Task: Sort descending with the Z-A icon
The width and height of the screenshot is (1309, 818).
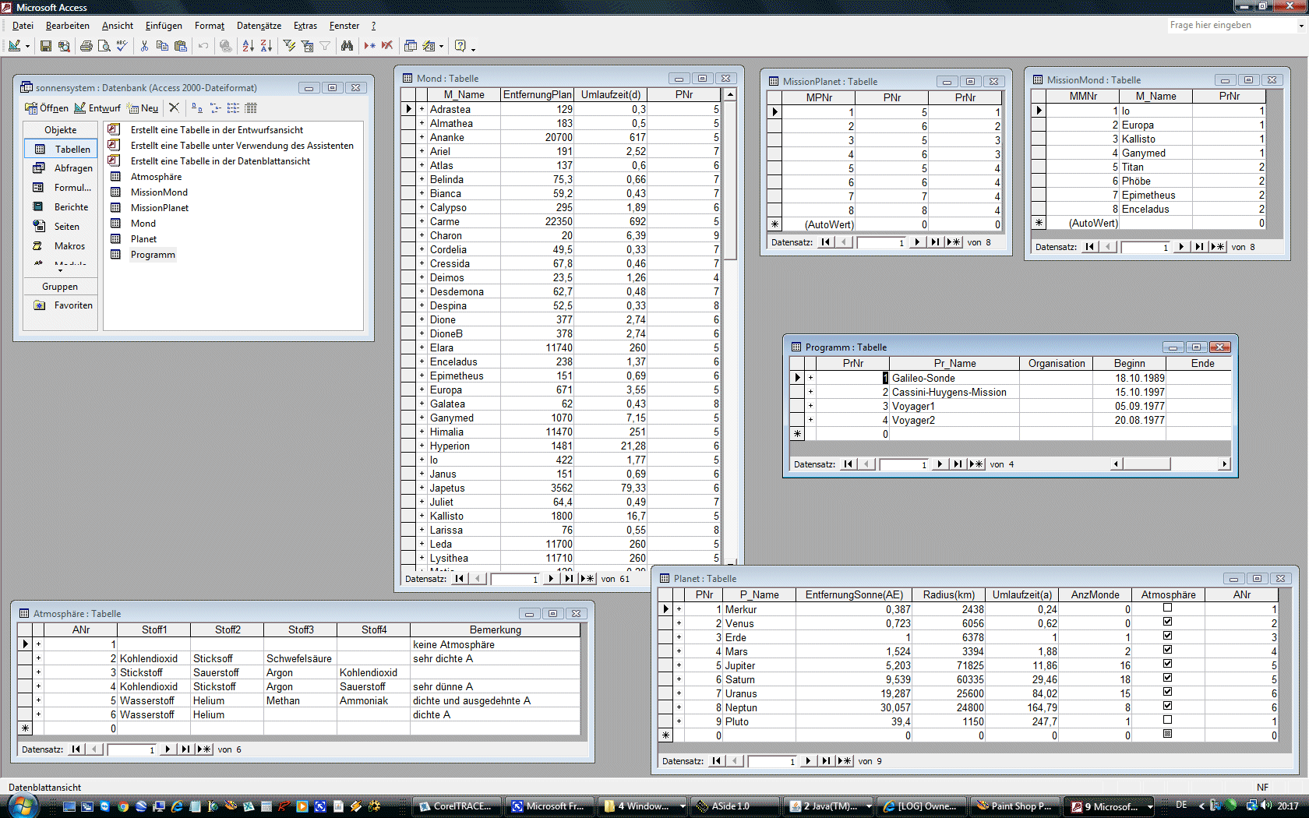Action: pyautogui.click(x=266, y=46)
